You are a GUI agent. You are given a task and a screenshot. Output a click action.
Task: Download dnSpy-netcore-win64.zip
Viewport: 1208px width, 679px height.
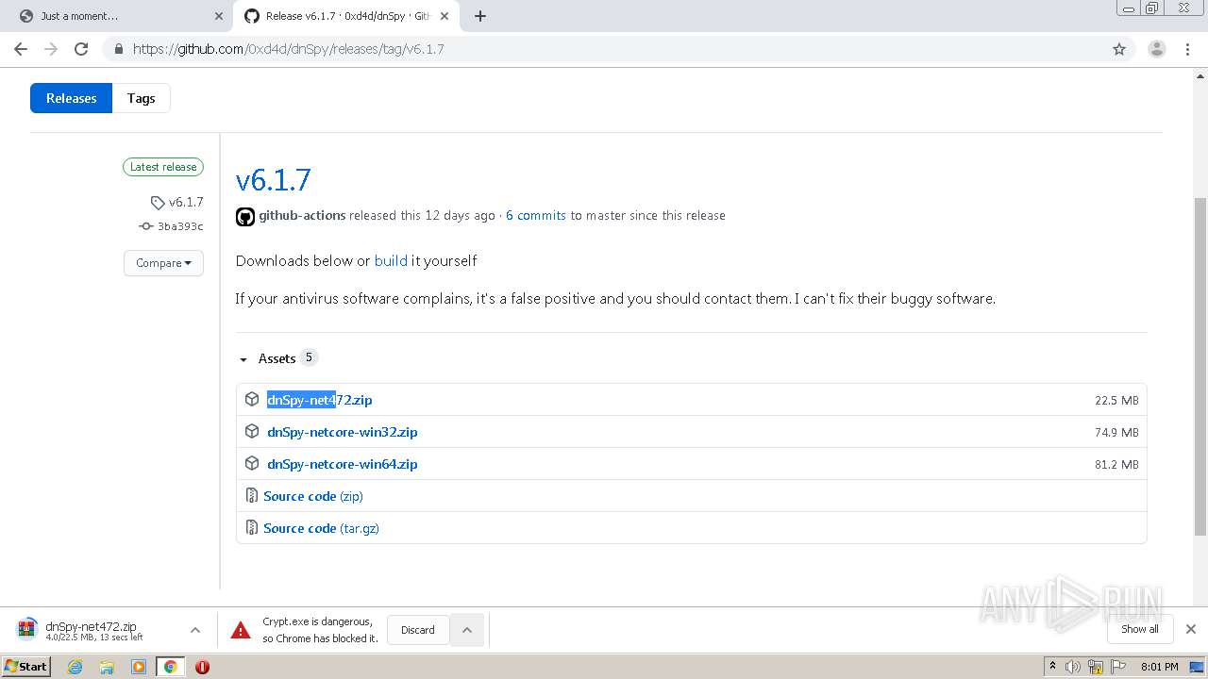pos(343,464)
